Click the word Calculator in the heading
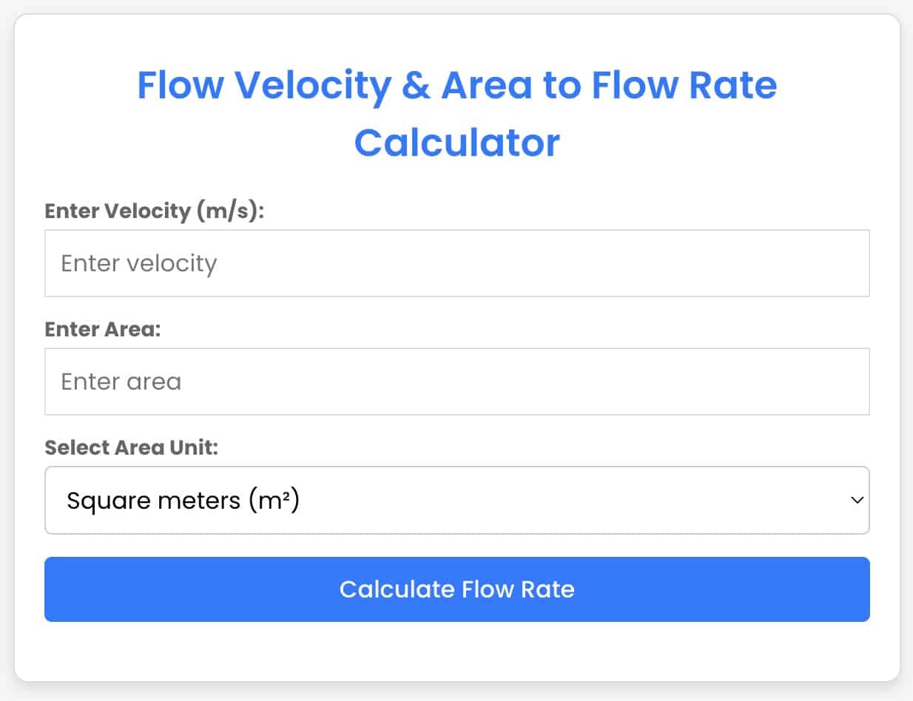The image size is (913, 701). (x=457, y=143)
